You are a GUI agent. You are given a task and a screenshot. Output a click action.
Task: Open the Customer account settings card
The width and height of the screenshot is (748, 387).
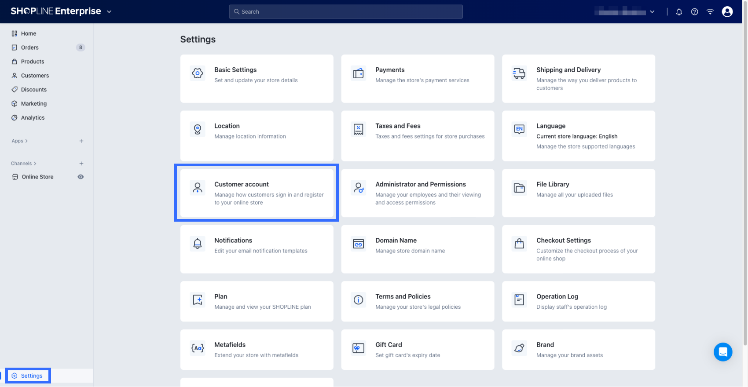click(257, 193)
